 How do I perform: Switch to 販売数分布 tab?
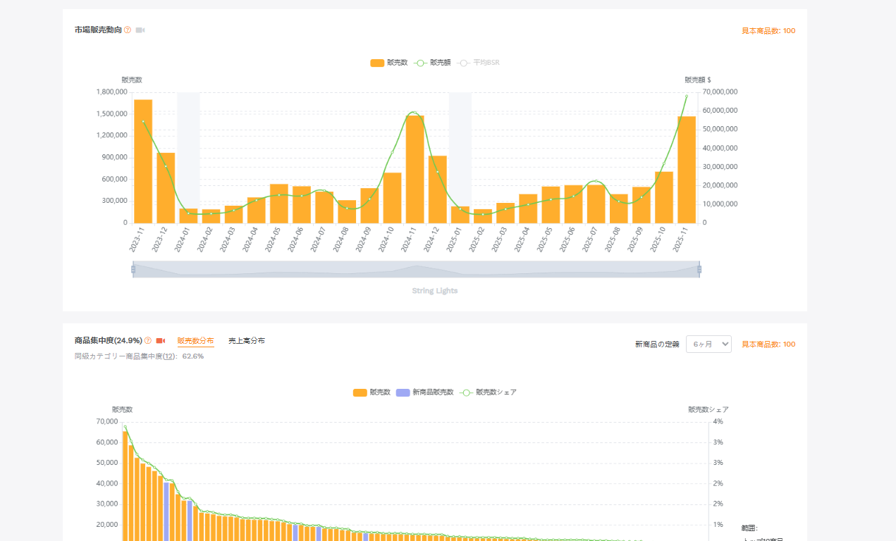point(195,341)
